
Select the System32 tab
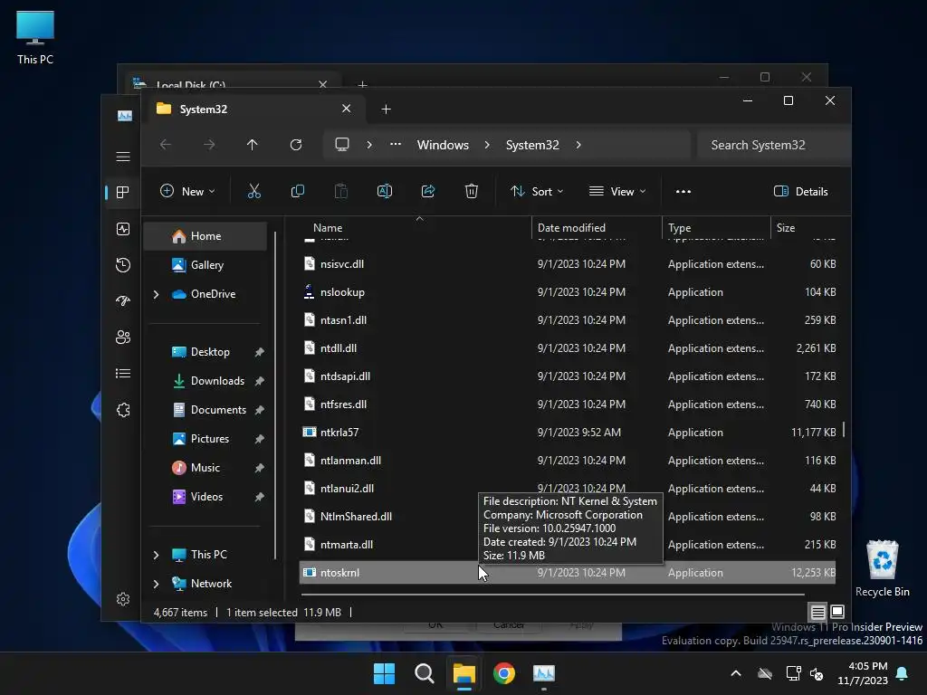point(254,109)
